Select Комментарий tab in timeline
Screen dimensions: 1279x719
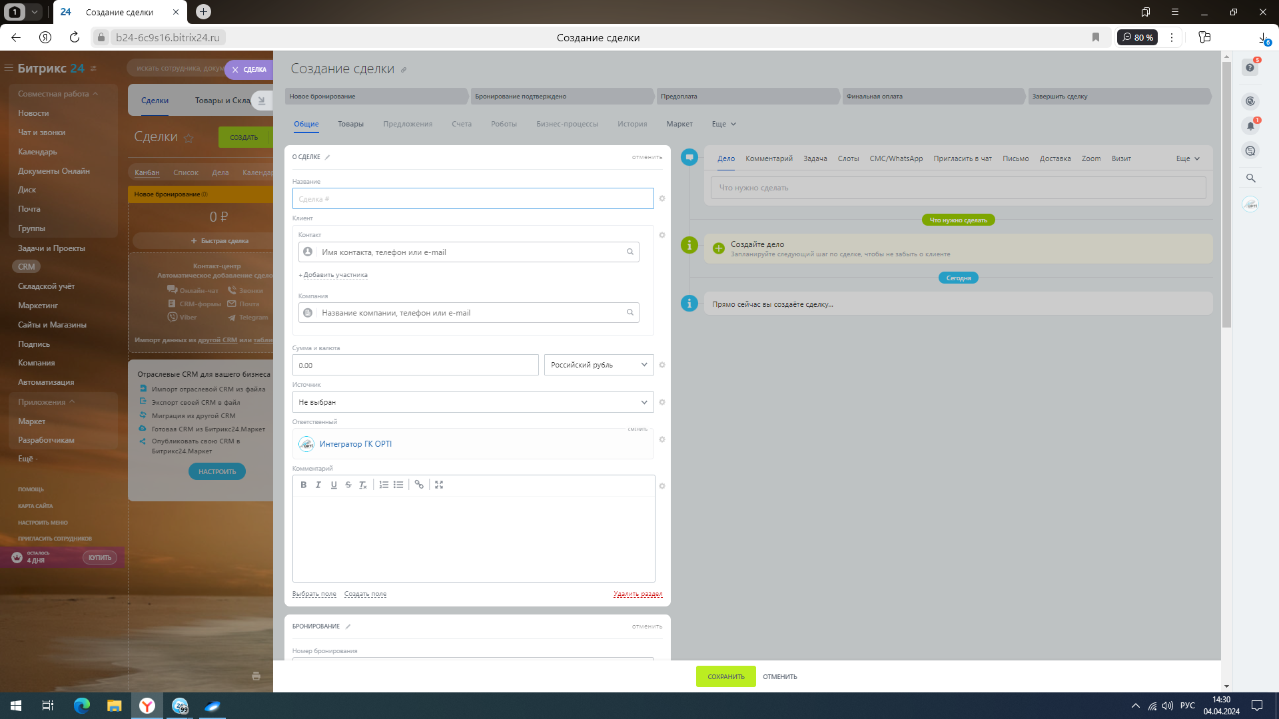point(769,158)
